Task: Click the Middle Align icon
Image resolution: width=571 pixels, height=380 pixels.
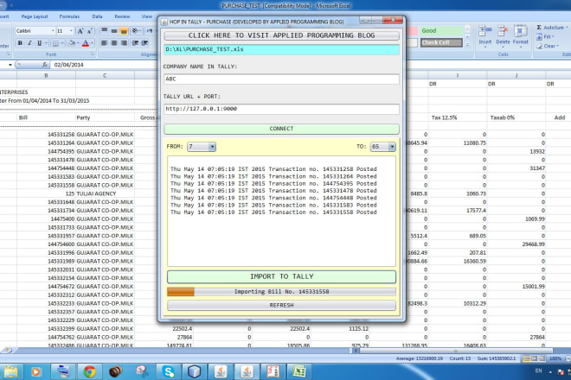Action: point(114,31)
